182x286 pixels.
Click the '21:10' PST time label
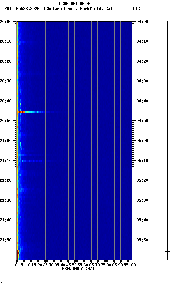[x=6, y=161]
